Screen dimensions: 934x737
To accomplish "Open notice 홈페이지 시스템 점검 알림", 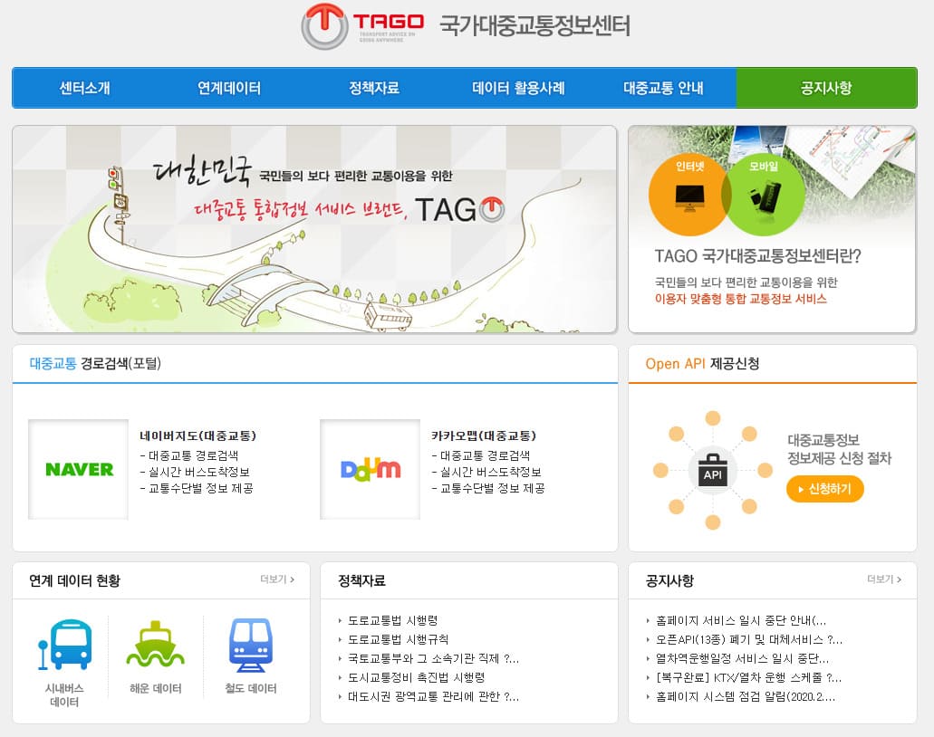I will coord(746,696).
